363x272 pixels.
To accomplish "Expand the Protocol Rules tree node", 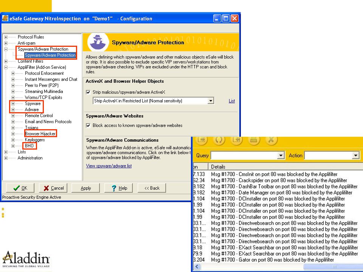I will 6,37.
